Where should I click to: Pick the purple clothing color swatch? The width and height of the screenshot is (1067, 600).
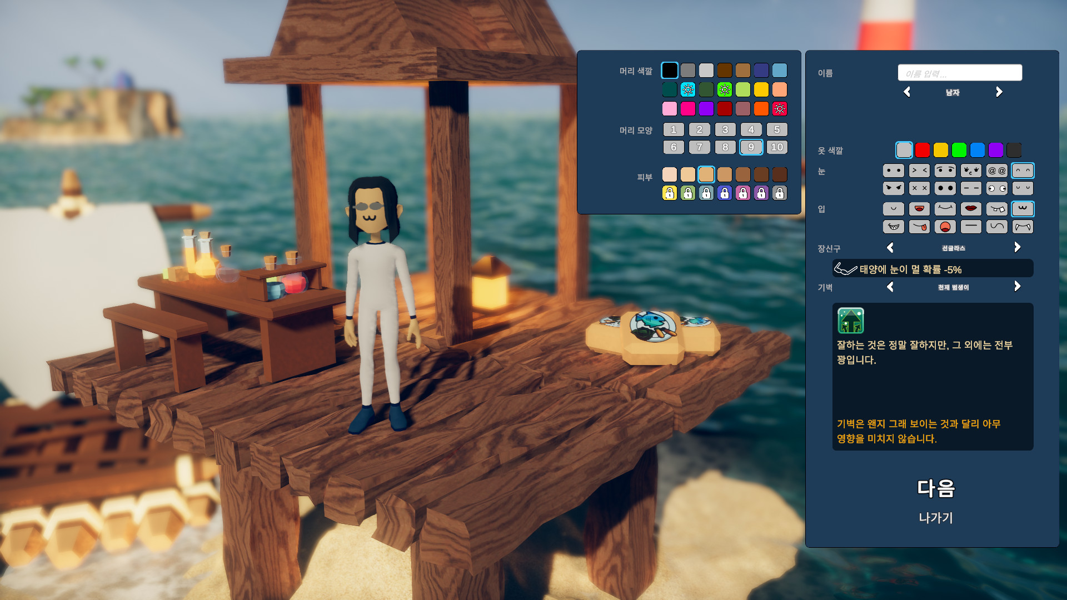coord(996,150)
